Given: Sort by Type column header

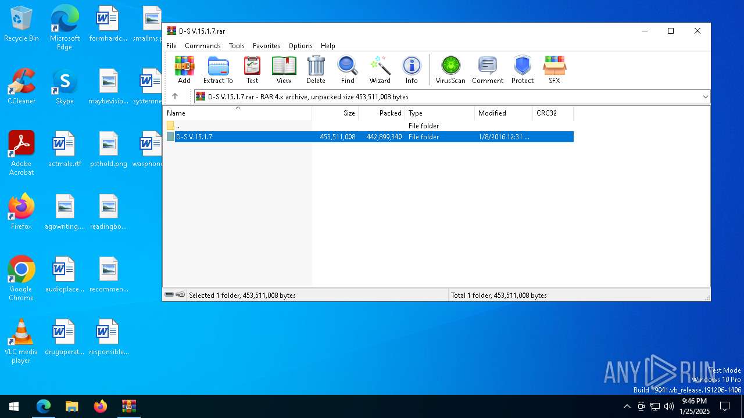Looking at the screenshot, I should pyautogui.click(x=440, y=113).
